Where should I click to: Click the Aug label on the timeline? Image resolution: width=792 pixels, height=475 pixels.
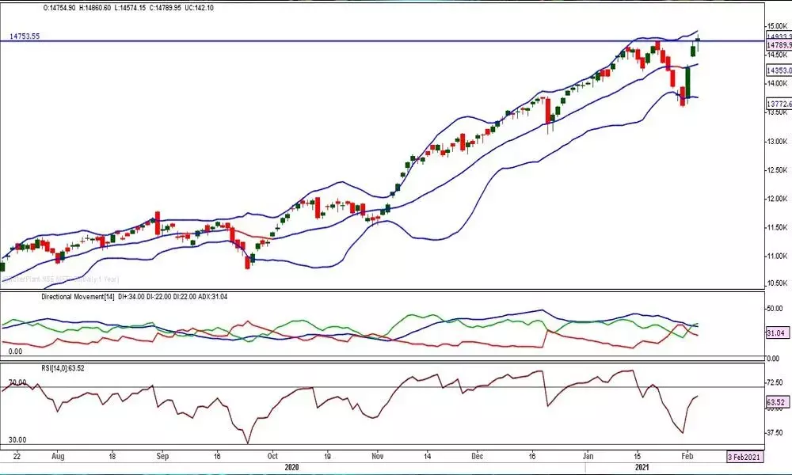59,456
